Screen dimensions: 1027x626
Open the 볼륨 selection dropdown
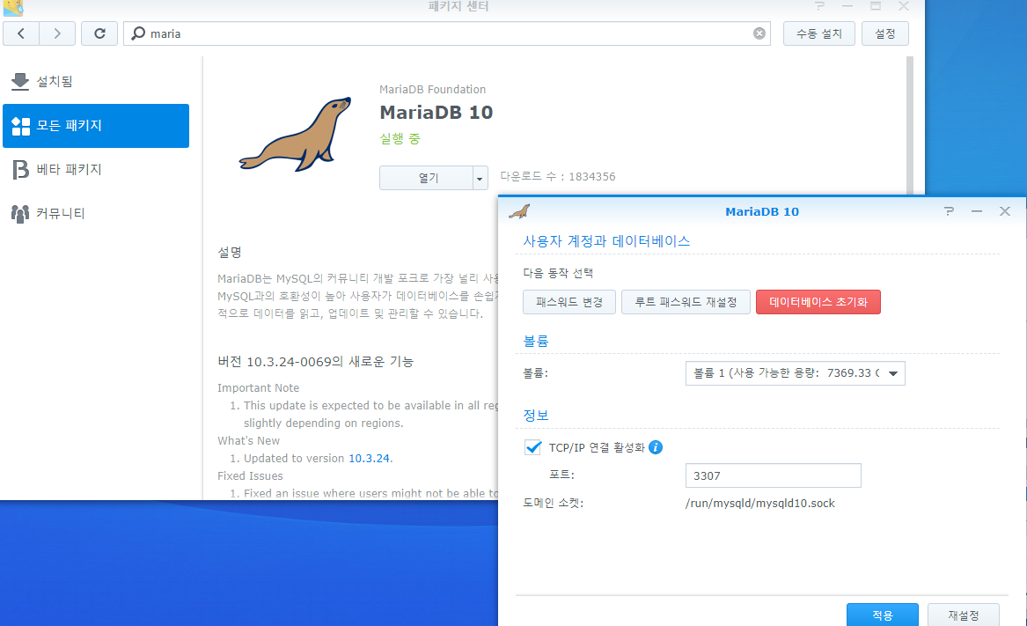tap(796, 373)
